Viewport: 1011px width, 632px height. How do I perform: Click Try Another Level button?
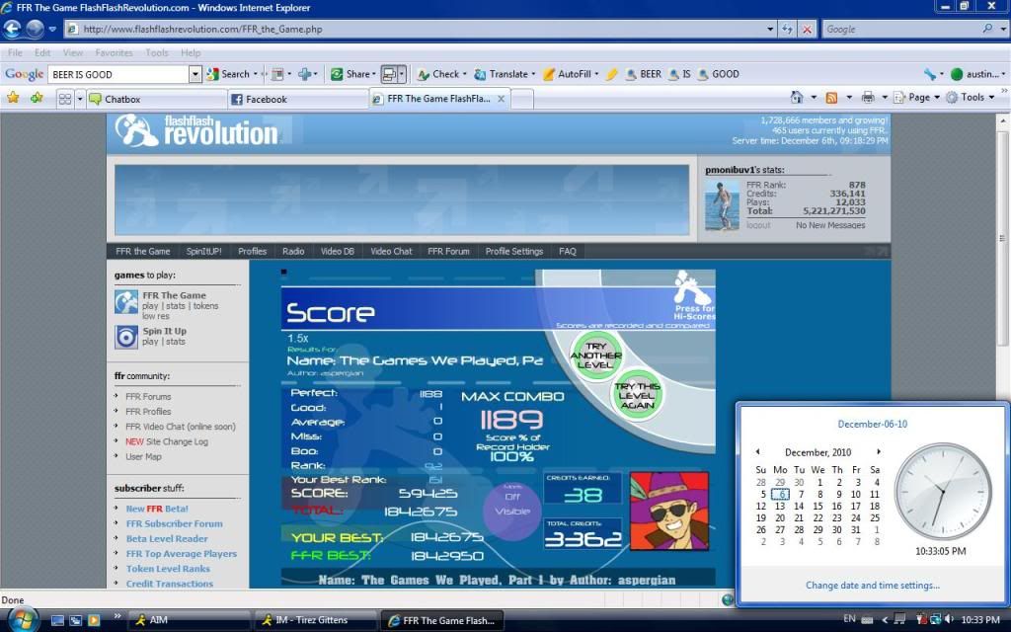point(595,354)
